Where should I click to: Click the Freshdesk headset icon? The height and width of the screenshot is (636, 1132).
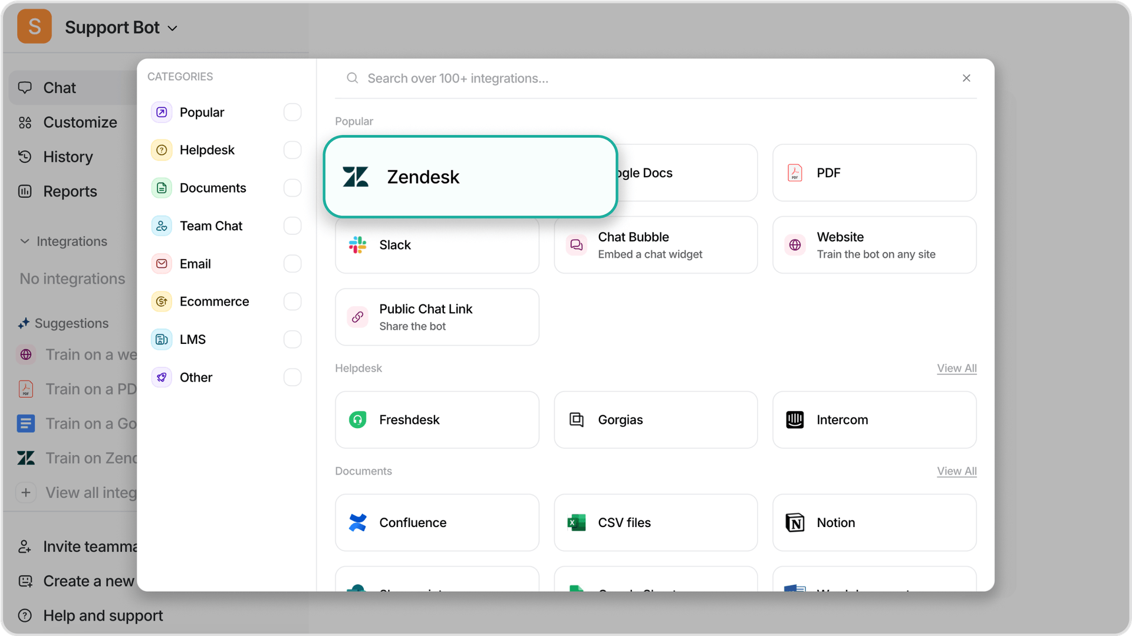357,420
